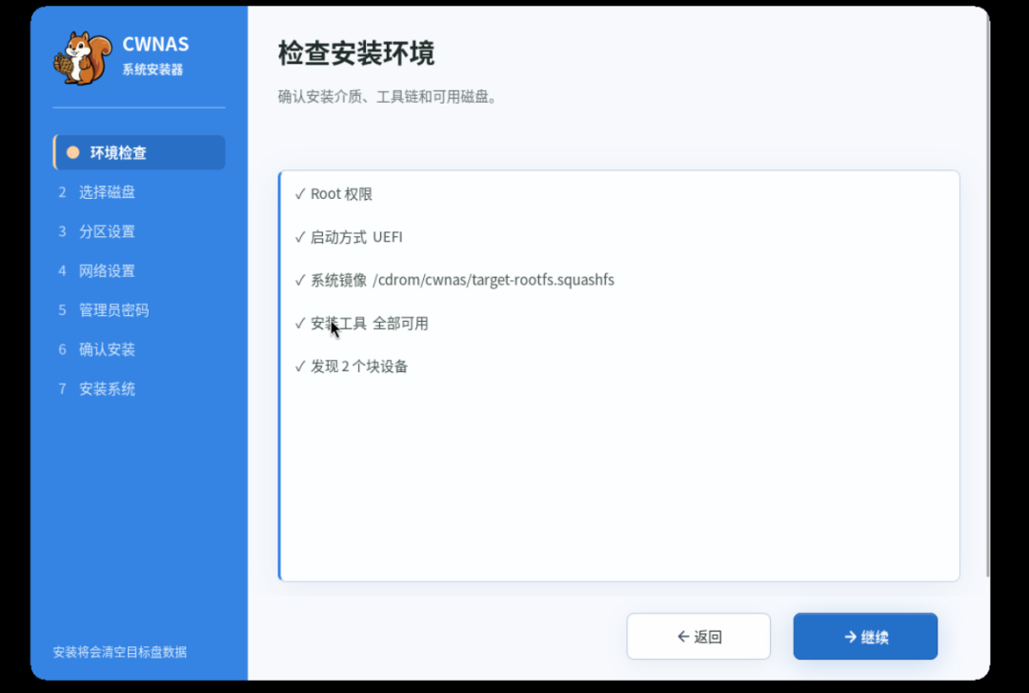Click the checkmark beside 系统镜像
The image size is (1029, 693).
pos(300,280)
